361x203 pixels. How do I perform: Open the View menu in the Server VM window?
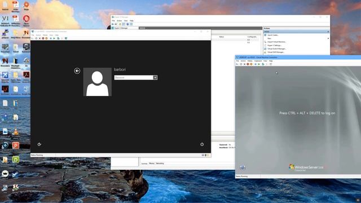[x=265, y=61]
